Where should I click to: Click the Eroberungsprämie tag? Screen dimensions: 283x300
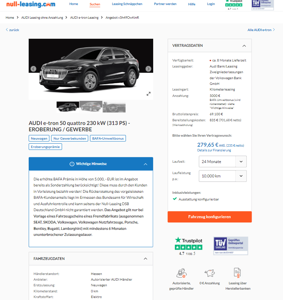tap(45, 147)
